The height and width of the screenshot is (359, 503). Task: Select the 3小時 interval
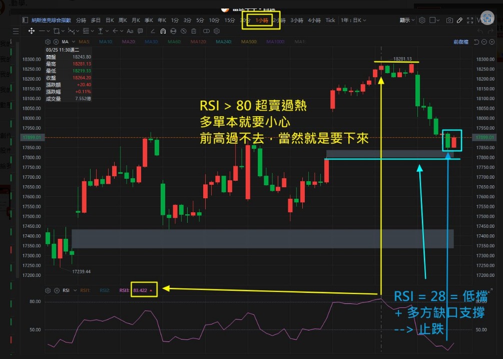point(297,20)
